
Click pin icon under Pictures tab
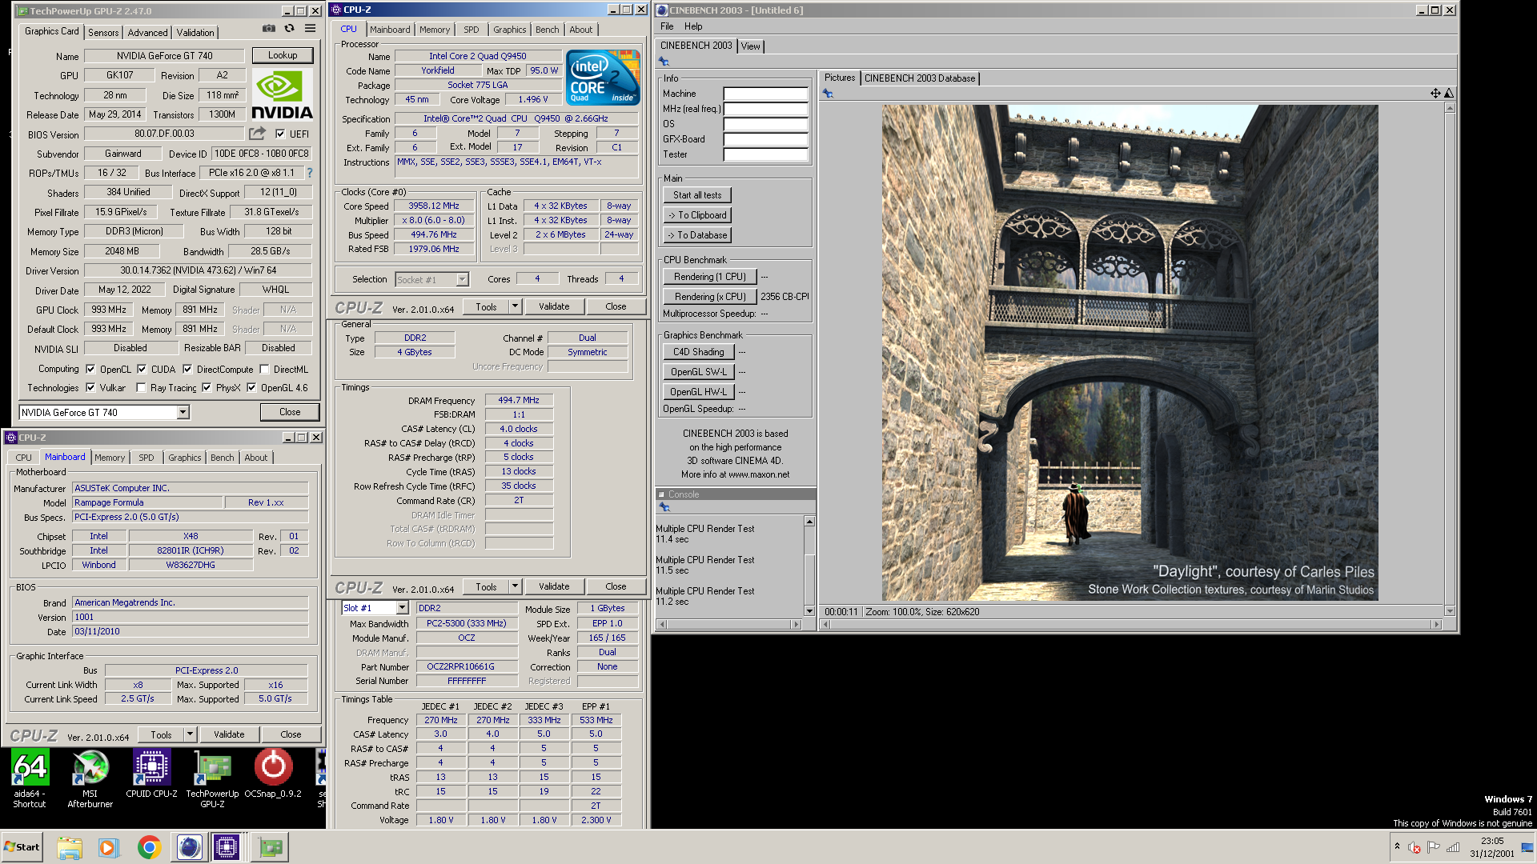click(x=828, y=94)
